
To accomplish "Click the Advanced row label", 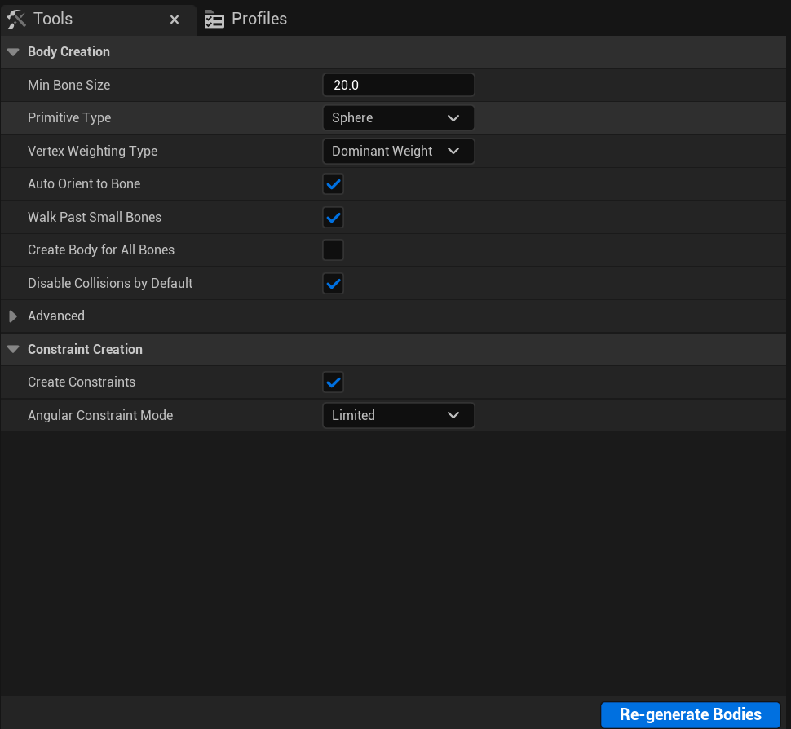I will click(55, 316).
